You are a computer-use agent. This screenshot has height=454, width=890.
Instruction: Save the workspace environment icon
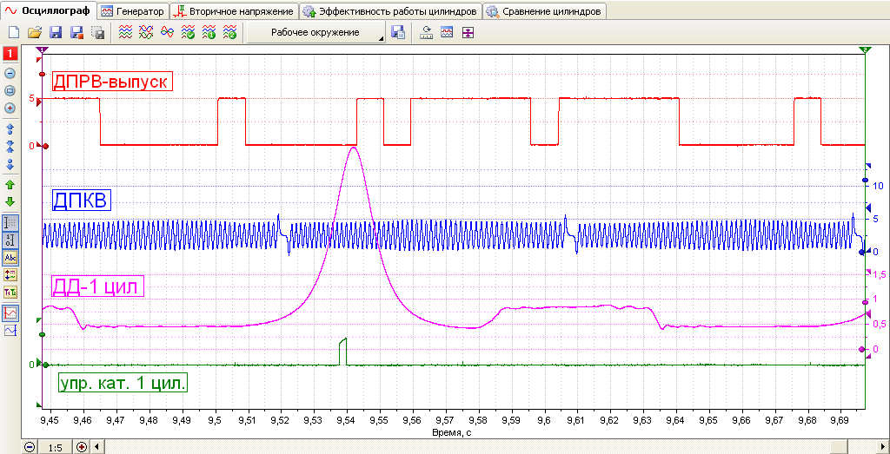point(398,33)
